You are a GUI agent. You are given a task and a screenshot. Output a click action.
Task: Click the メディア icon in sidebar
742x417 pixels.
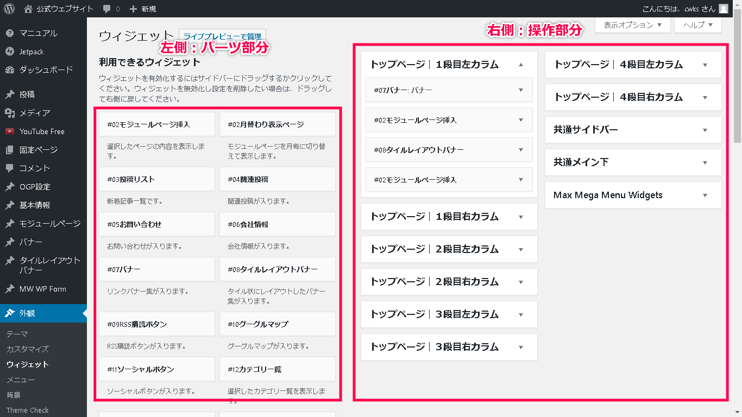pyautogui.click(x=9, y=113)
